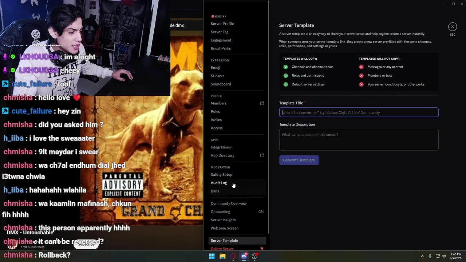Show hidden tray icons chevron
Viewport: 466px width, 262px height.
(x=422, y=256)
